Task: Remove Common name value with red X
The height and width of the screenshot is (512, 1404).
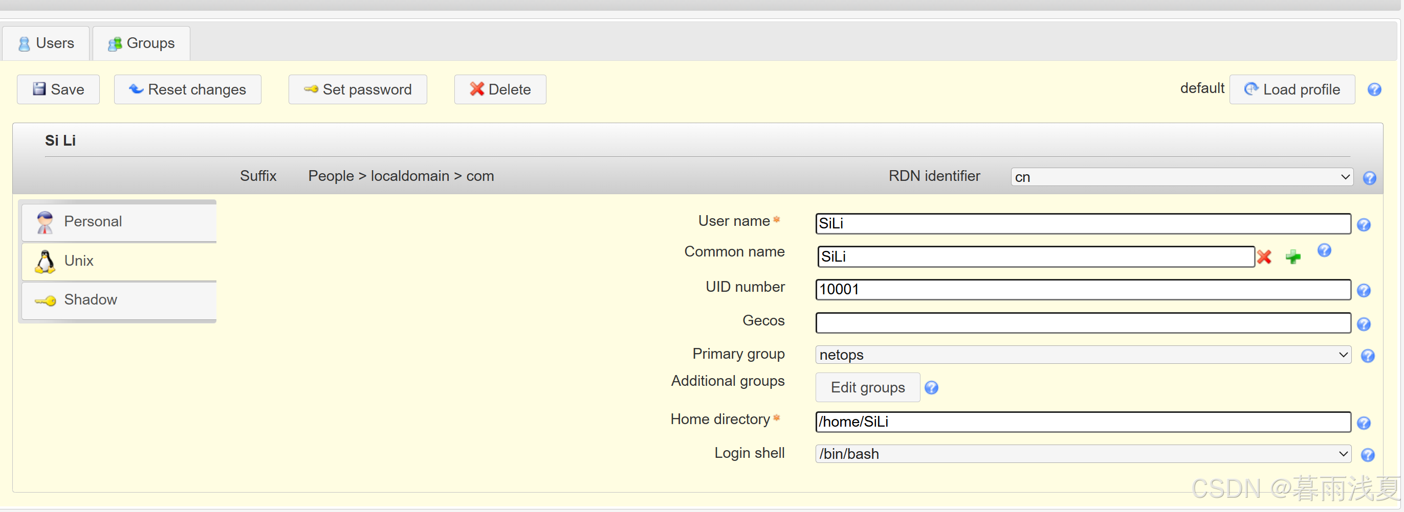Action: coord(1264,257)
